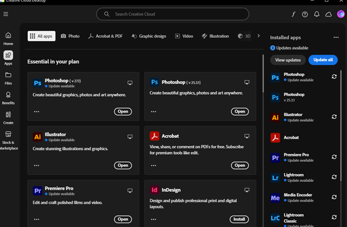The width and height of the screenshot is (347, 227).
Task: Click desktop icon on Photoshop v27 card
Action: click(130, 83)
